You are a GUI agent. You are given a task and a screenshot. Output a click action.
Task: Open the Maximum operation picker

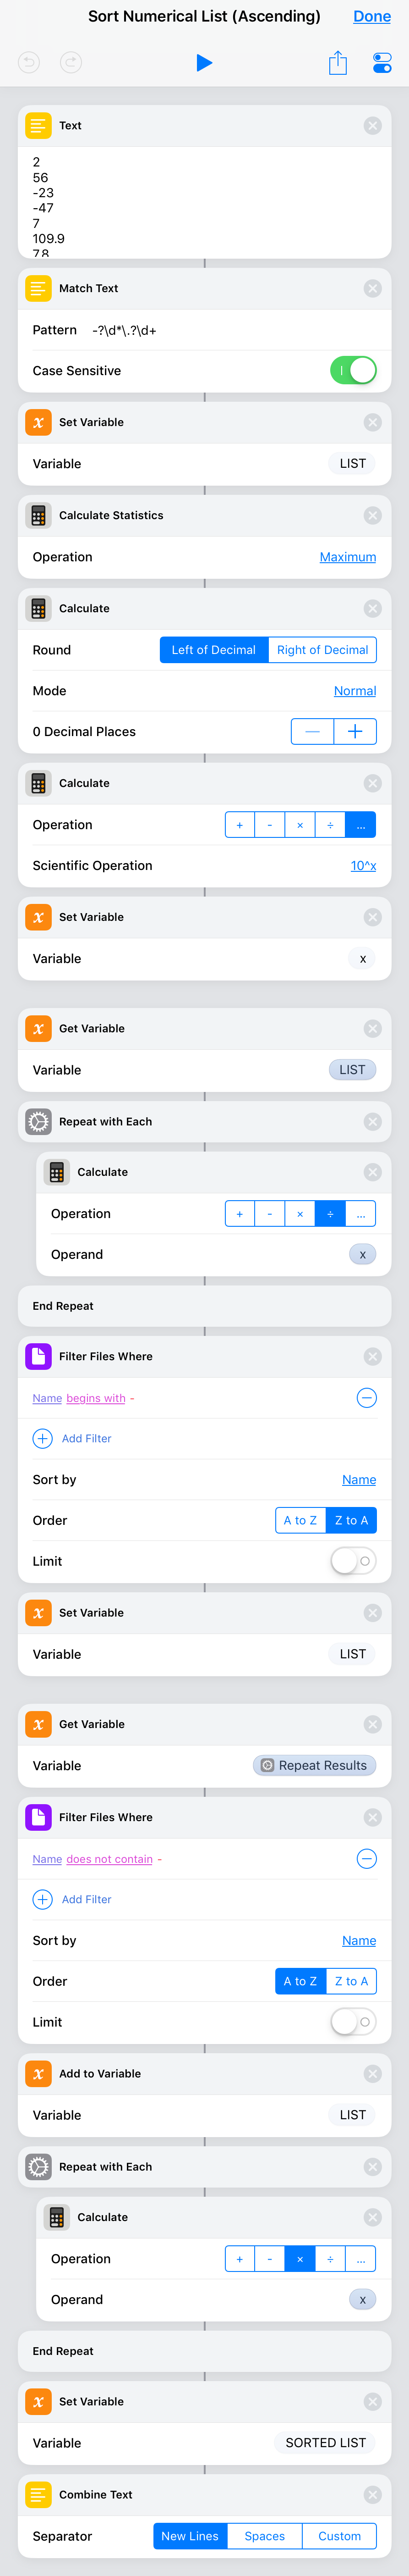point(347,557)
